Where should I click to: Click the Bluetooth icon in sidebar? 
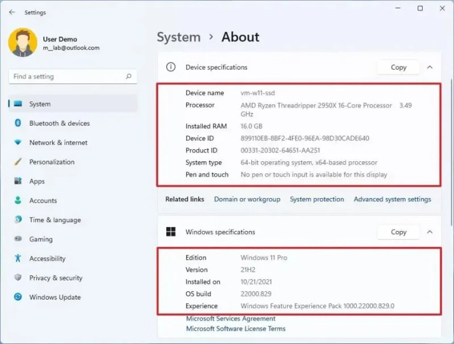18,123
